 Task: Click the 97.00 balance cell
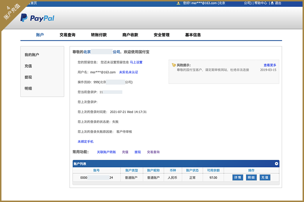(213, 178)
